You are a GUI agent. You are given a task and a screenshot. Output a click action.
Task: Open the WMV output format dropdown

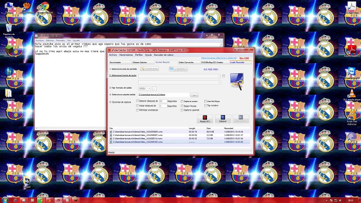click(144, 89)
